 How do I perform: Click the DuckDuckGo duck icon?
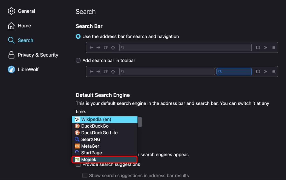click(x=77, y=126)
